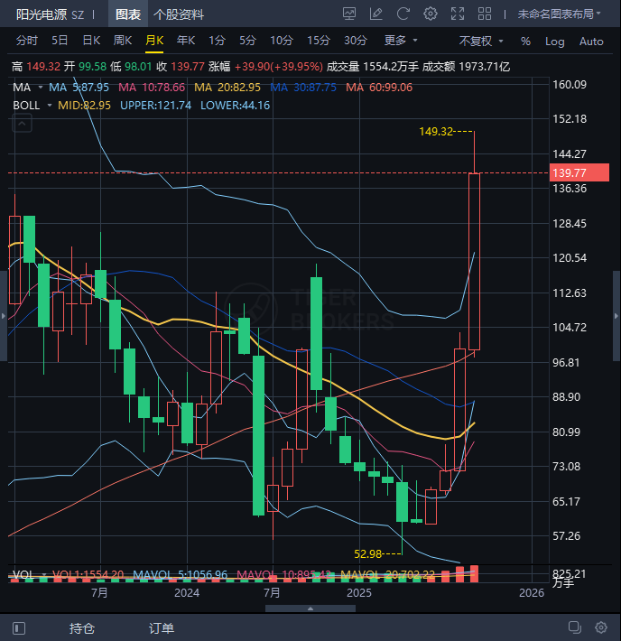Image resolution: width=621 pixels, height=641 pixels.
Task: Enter fullscreen with the expand-arrows icon
Action: pyautogui.click(x=458, y=14)
